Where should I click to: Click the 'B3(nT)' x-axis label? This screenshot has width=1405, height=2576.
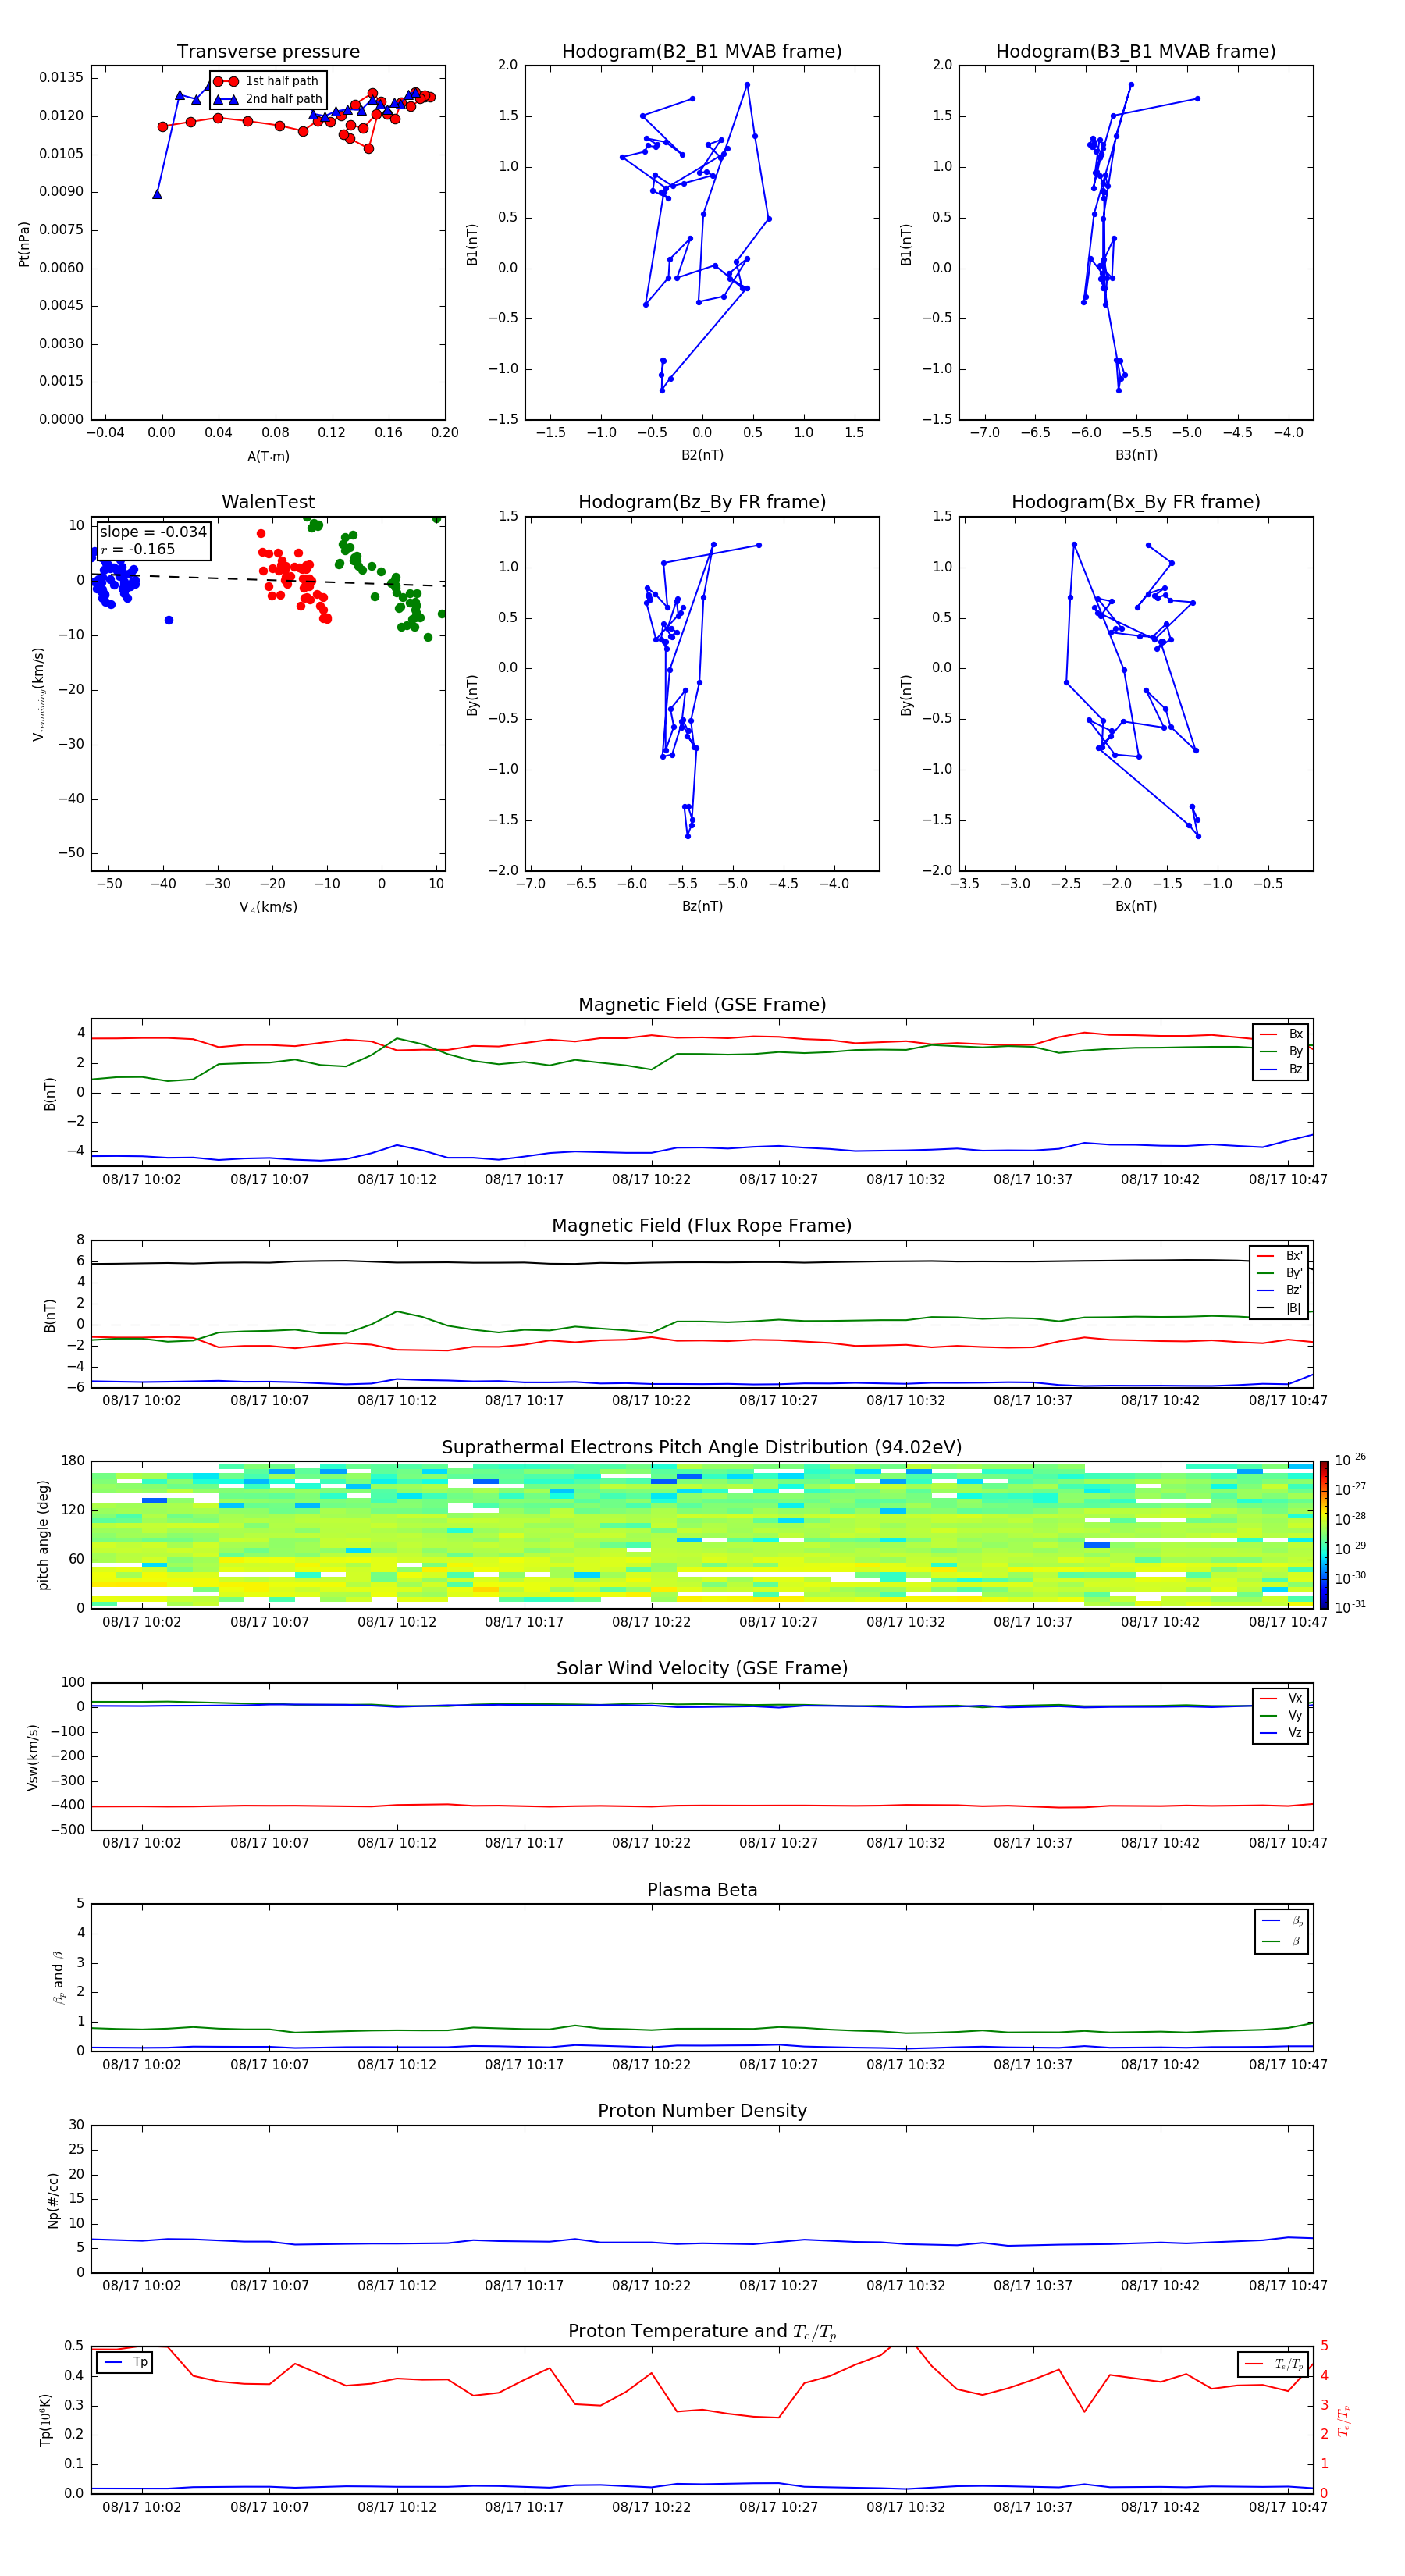1136,455
